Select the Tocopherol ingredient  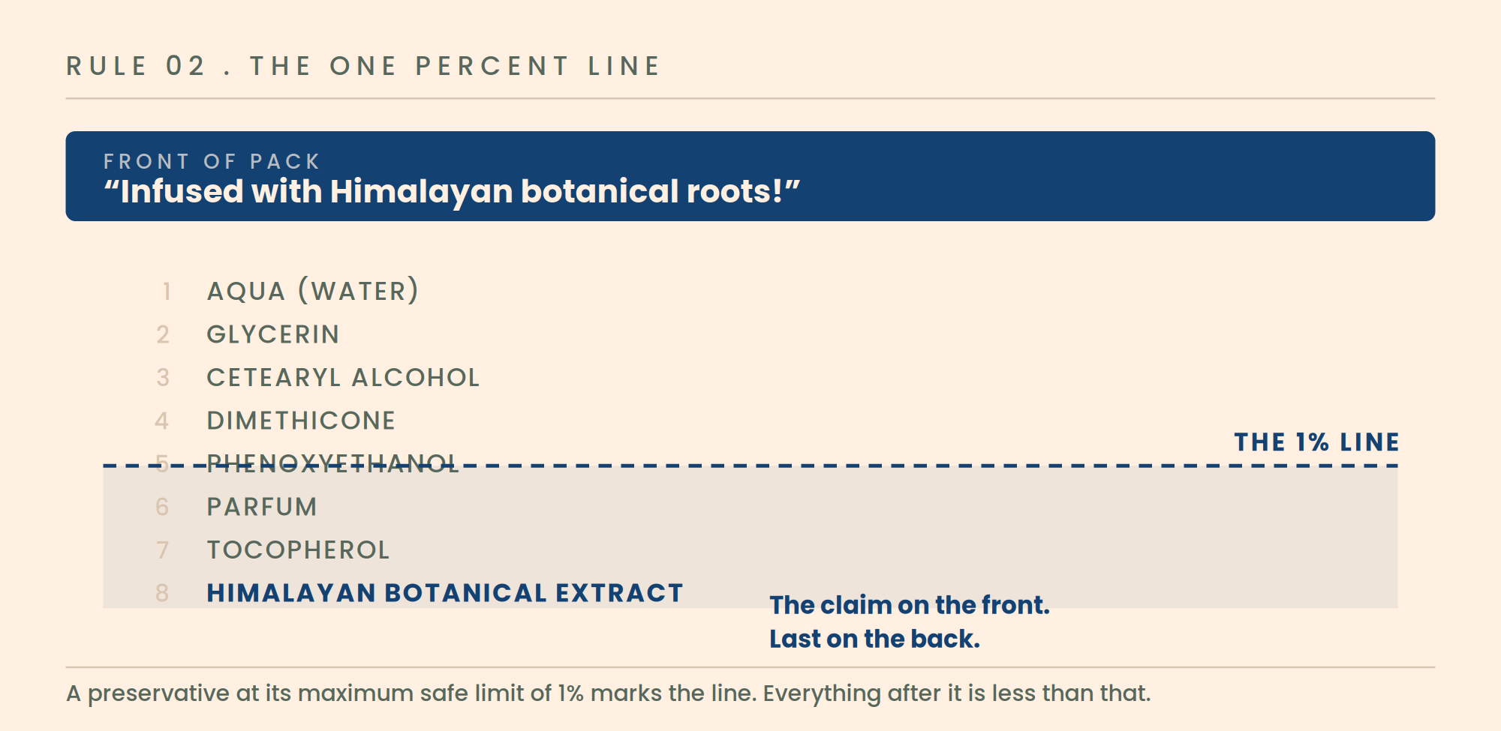click(x=298, y=550)
